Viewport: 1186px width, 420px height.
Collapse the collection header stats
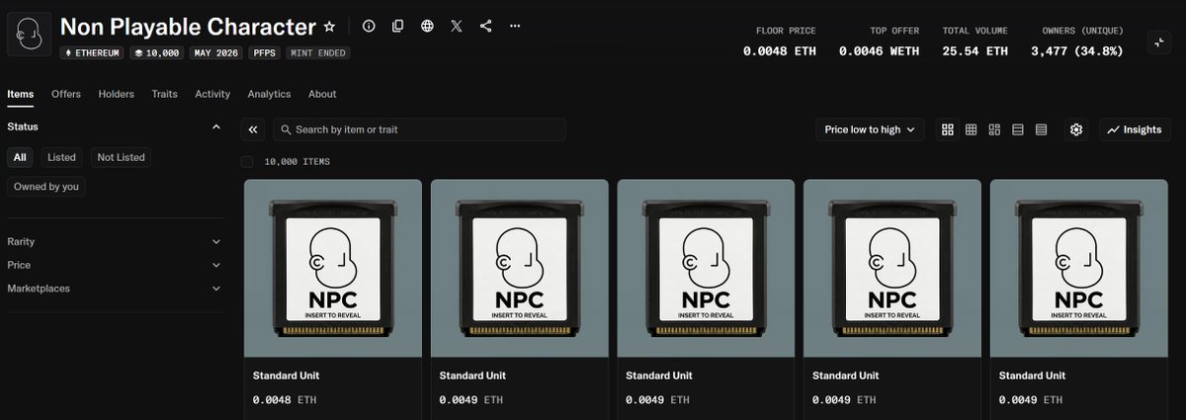[x=1158, y=42]
